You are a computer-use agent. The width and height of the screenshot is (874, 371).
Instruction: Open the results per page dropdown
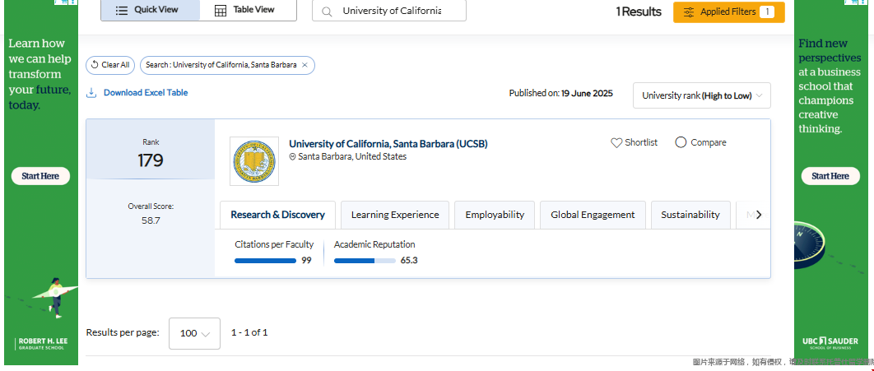point(194,333)
